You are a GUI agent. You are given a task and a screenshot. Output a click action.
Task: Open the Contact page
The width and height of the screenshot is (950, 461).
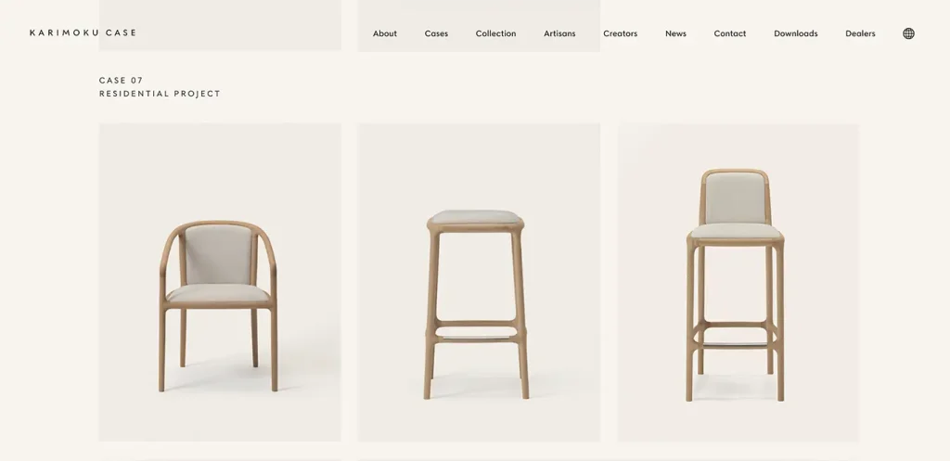pos(729,33)
